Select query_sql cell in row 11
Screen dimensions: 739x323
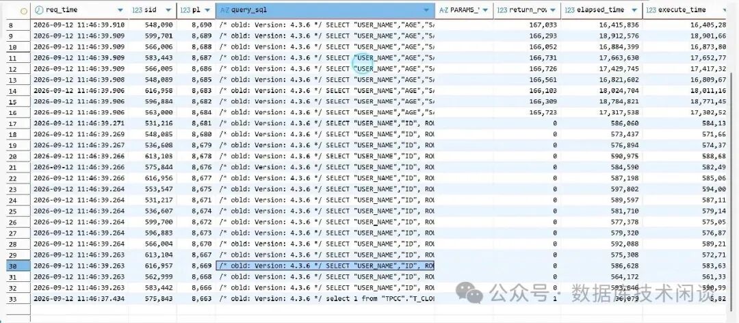[325, 58]
